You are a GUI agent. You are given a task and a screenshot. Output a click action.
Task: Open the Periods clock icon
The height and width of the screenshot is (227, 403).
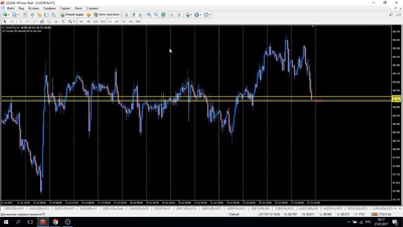(196, 15)
